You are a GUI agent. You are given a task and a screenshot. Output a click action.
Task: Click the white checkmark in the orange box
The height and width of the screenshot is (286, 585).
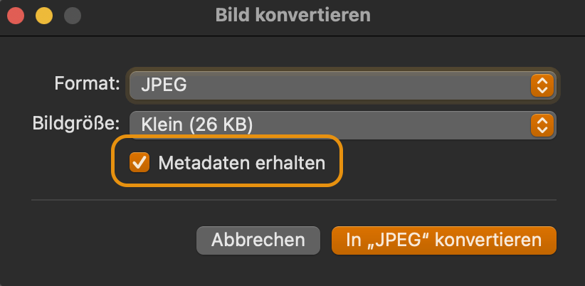tap(139, 163)
